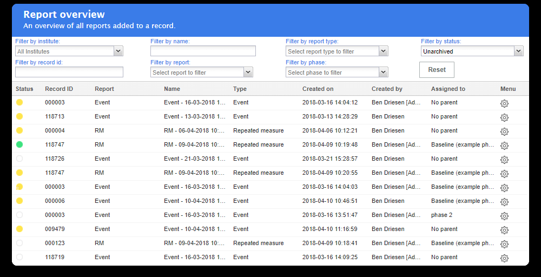Expand the Filter by phase dropdown
Image resolution: width=541 pixels, height=277 pixels.
383,72
